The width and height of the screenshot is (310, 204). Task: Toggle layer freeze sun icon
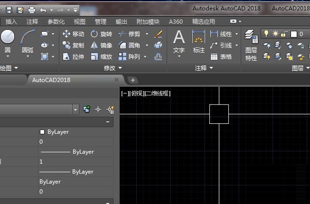[x=275, y=34]
